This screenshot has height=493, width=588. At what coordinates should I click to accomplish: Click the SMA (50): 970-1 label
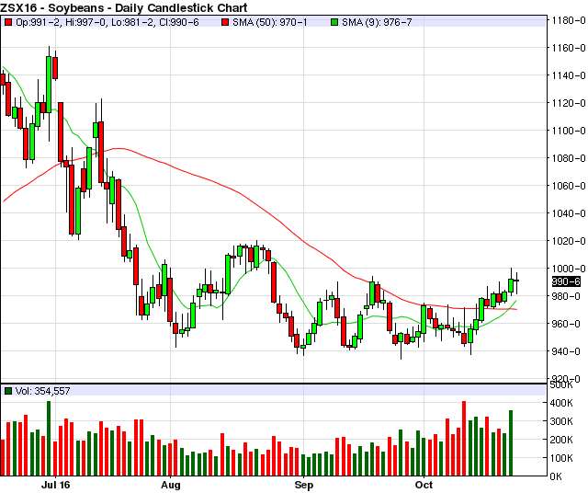click(x=269, y=22)
